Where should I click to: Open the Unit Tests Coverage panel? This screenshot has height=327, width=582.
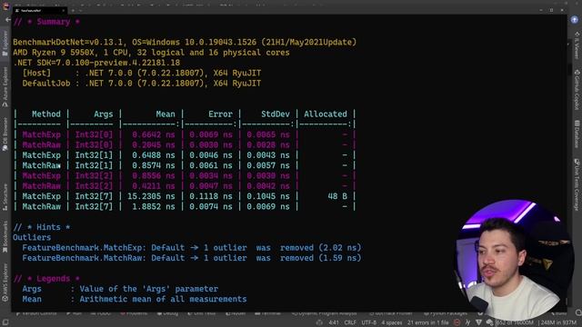pos(577,184)
